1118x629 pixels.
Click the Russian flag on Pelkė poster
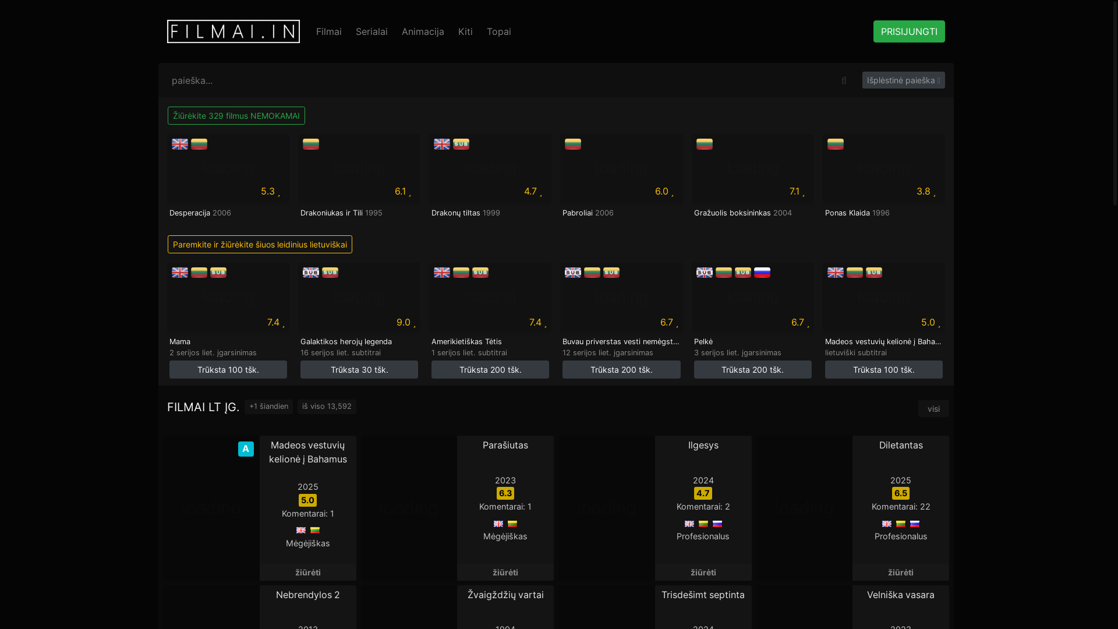(x=762, y=273)
